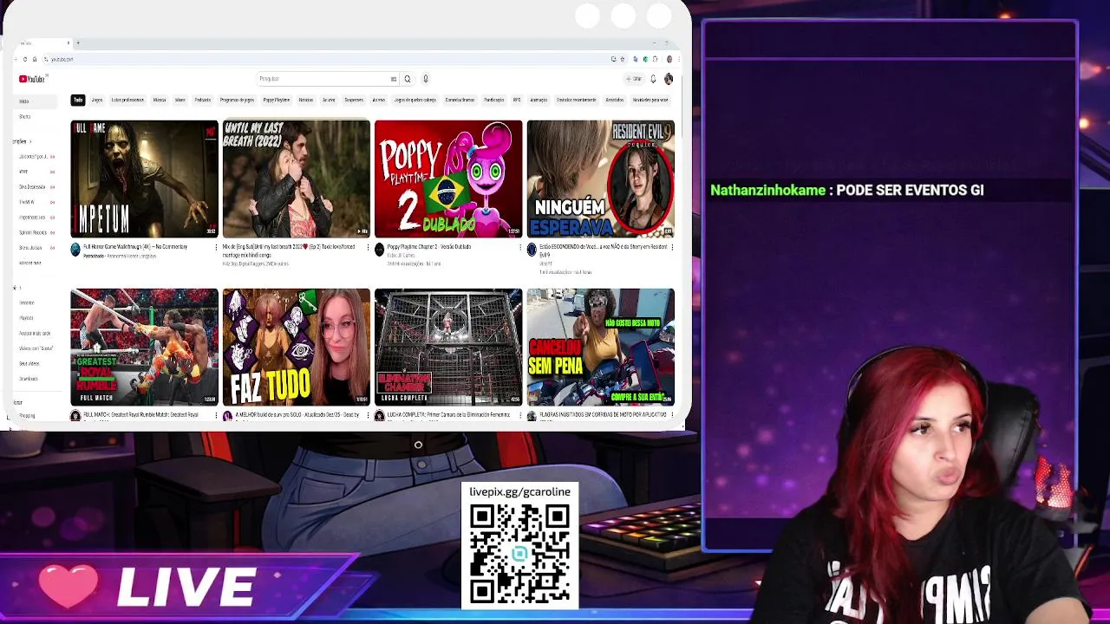Click the search magnifier button

408,79
